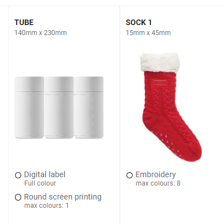Click the SOCK 1 heading

pos(139,22)
